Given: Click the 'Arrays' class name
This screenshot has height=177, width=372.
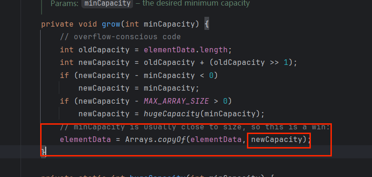Looking at the screenshot, I should [x=139, y=139].
